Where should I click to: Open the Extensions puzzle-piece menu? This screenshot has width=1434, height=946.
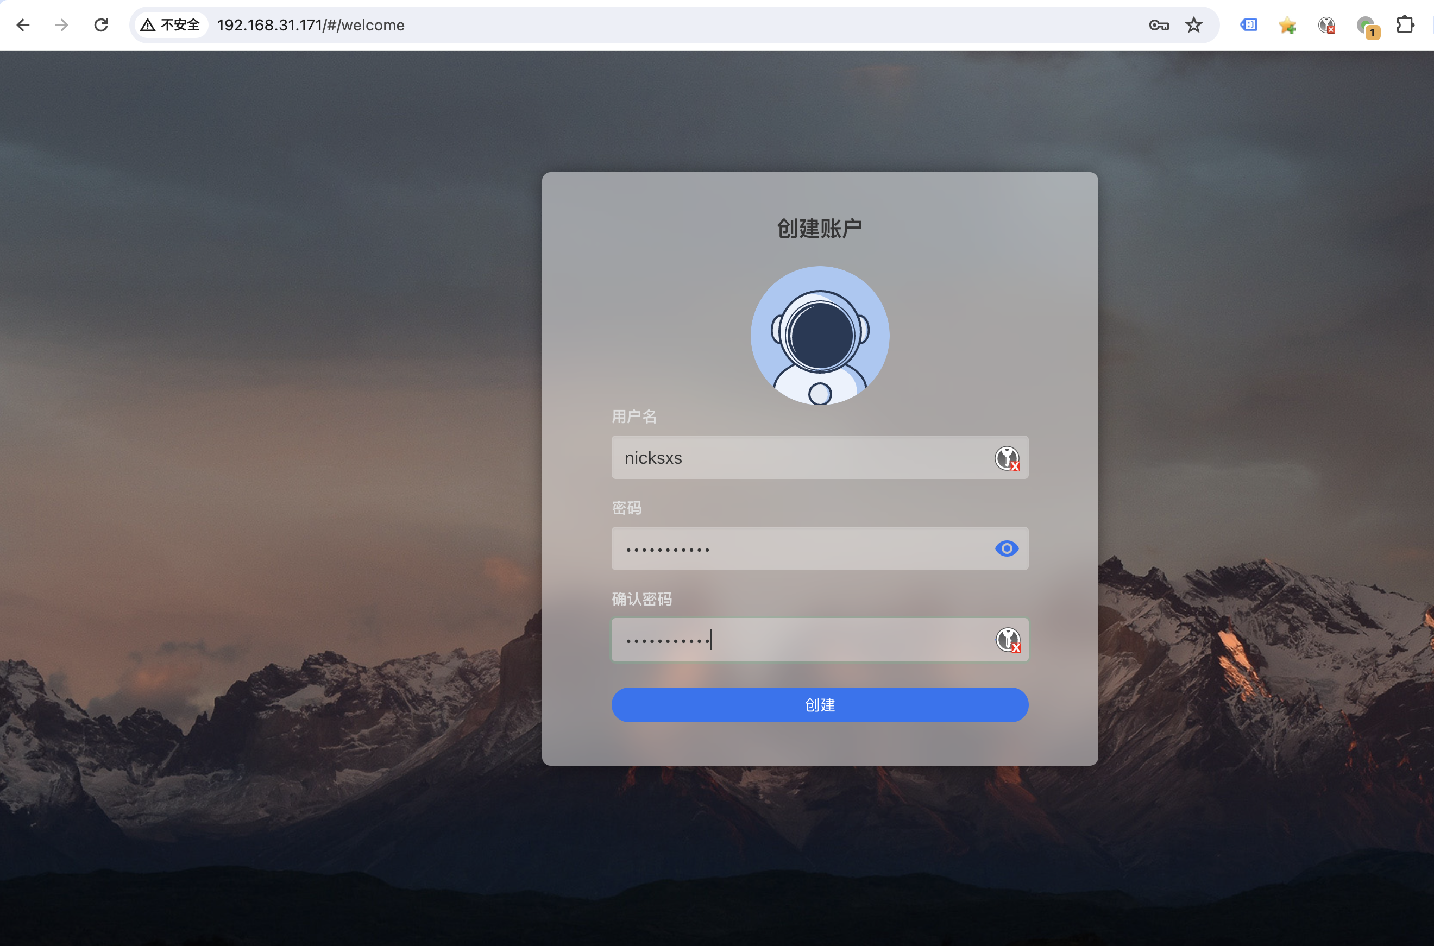[x=1405, y=25]
